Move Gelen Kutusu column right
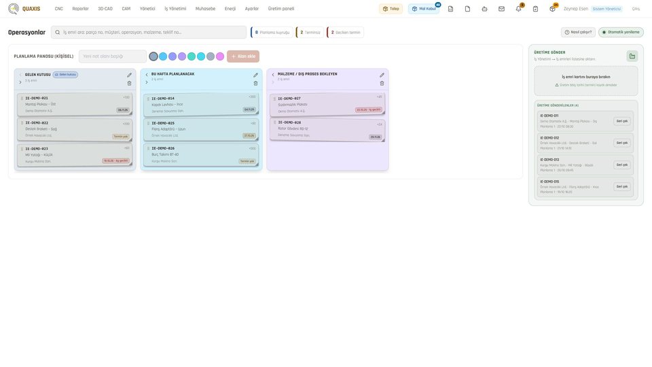This screenshot has width=652, height=367. click(x=20, y=82)
